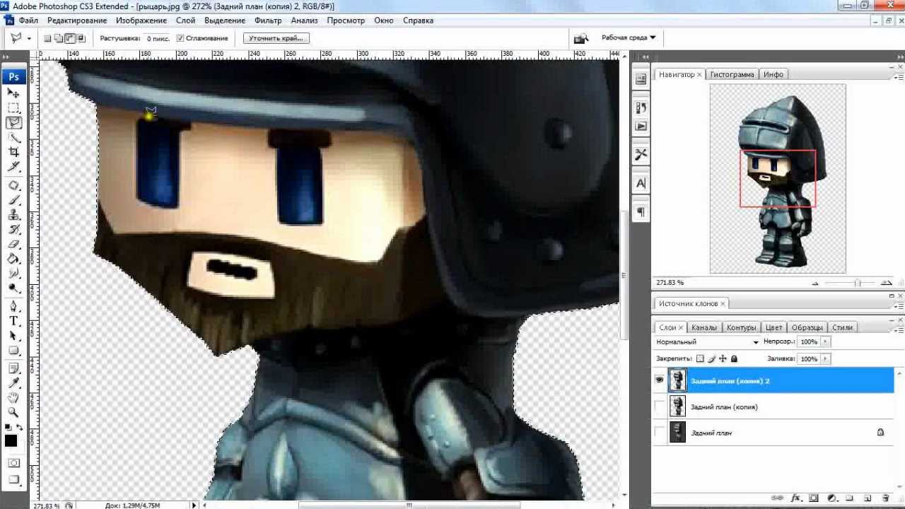Select the Polygonal Lasso tool in toolbox
Image resolution: width=905 pixels, height=509 pixels.
pos(13,122)
